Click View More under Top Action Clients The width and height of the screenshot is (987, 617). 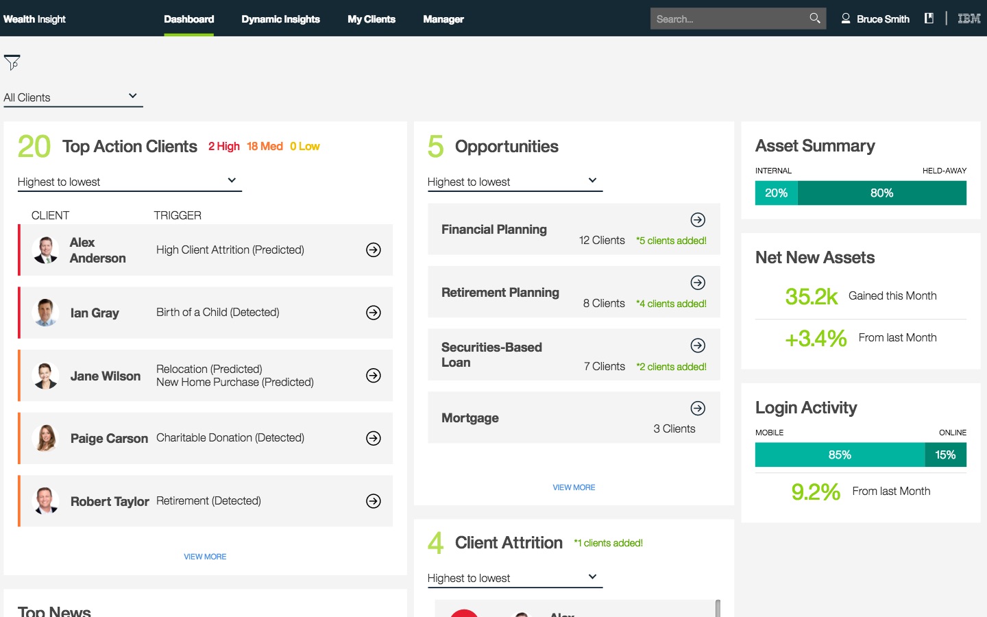click(205, 557)
